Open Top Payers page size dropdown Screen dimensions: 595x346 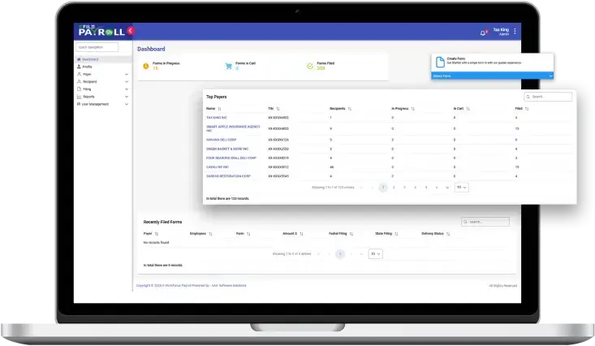(x=461, y=187)
